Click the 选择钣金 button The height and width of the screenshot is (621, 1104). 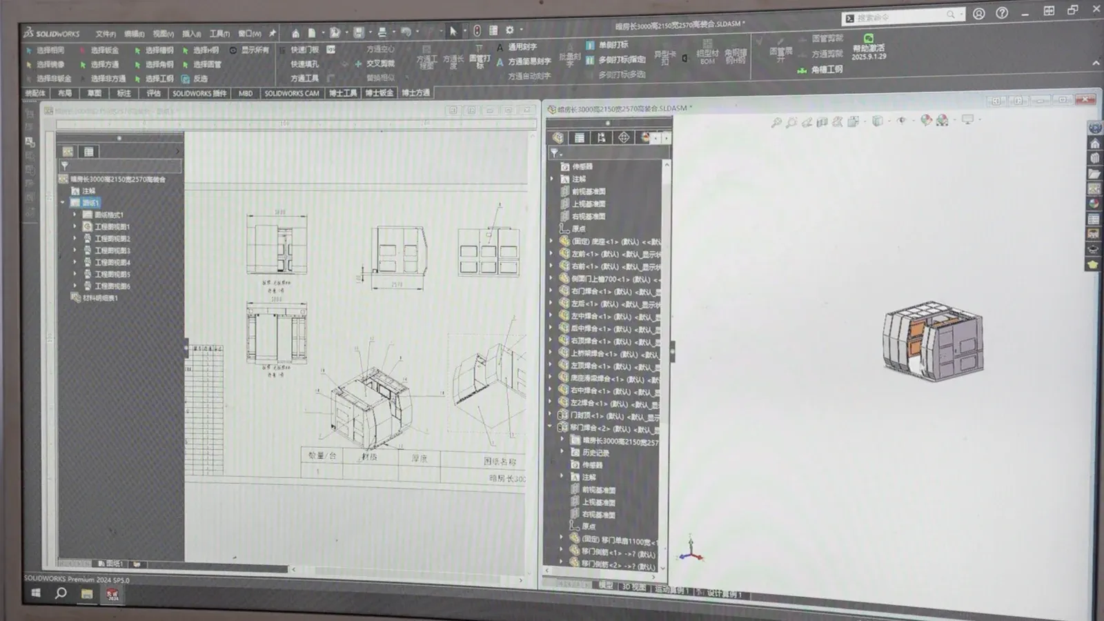click(99, 50)
